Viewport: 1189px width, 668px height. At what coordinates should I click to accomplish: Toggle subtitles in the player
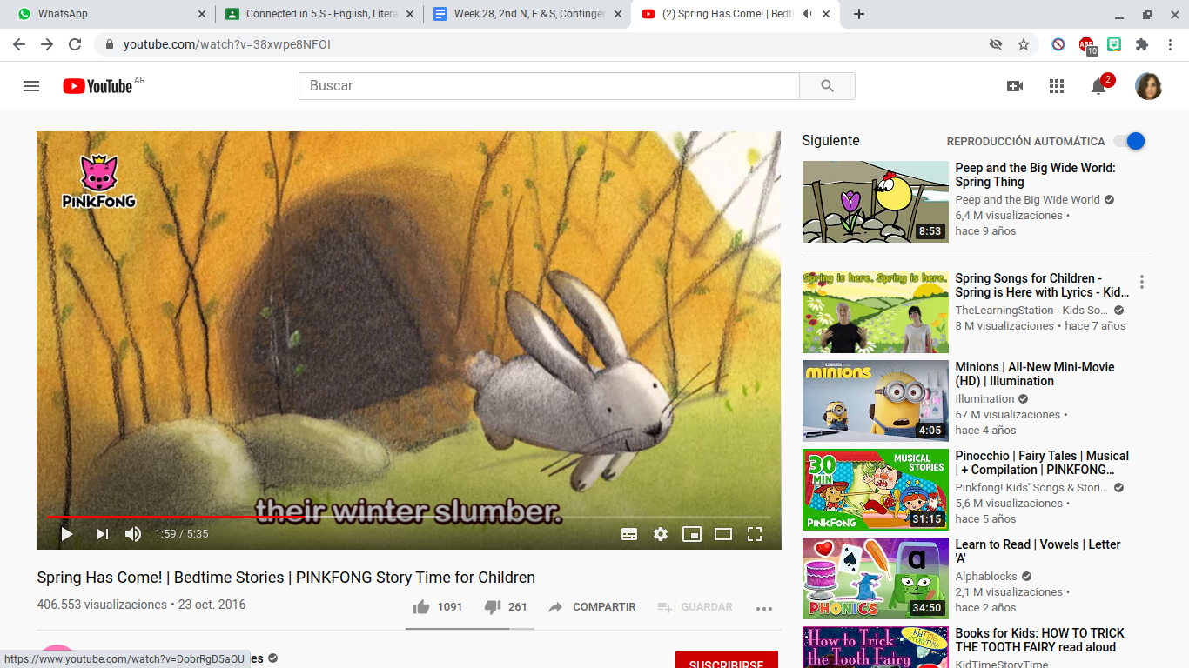(x=629, y=534)
